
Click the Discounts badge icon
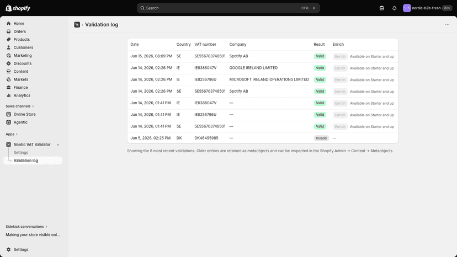click(x=8, y=63)
